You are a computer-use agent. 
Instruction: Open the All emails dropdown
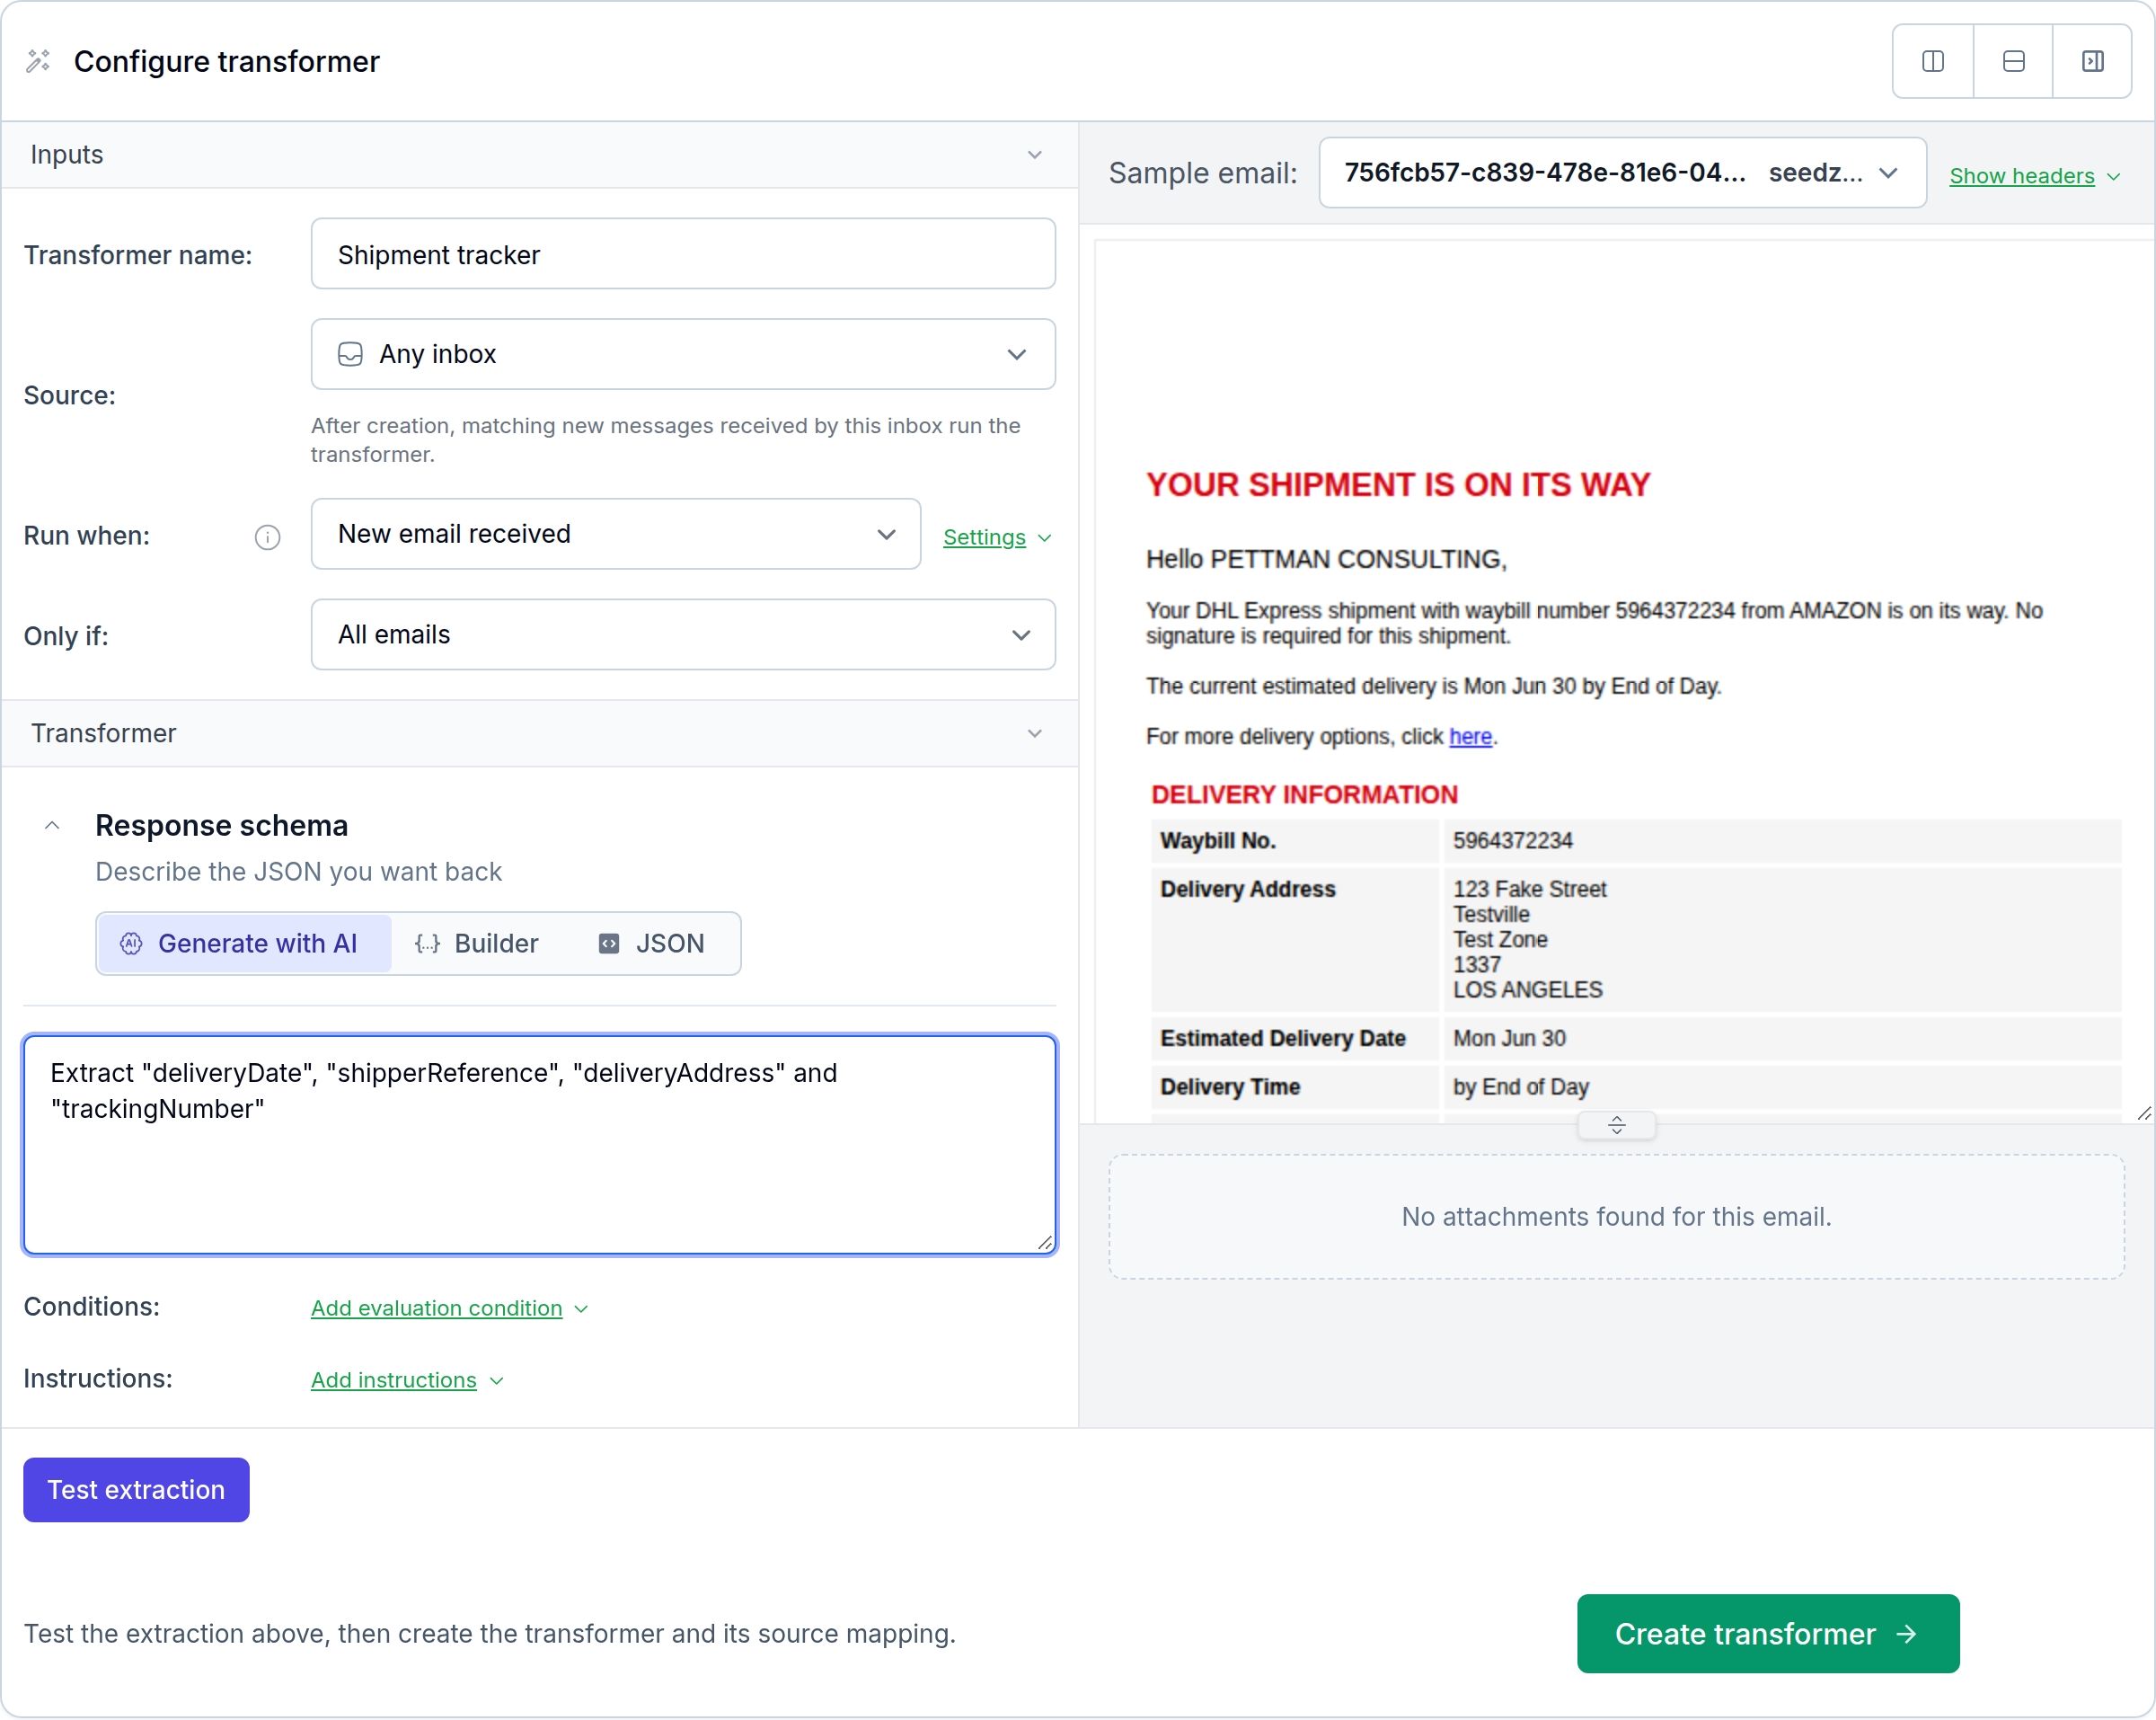coord(683,634)
